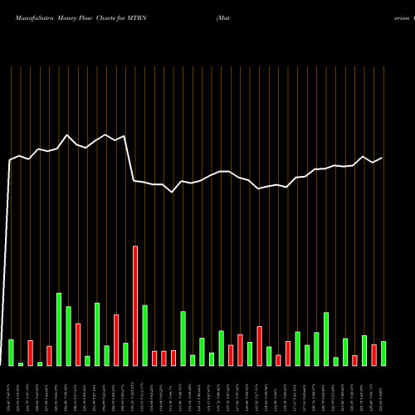Viewport: 415px width, 415px height.
Task: Select the tallest red money flow bar
Action: point(135,306)
